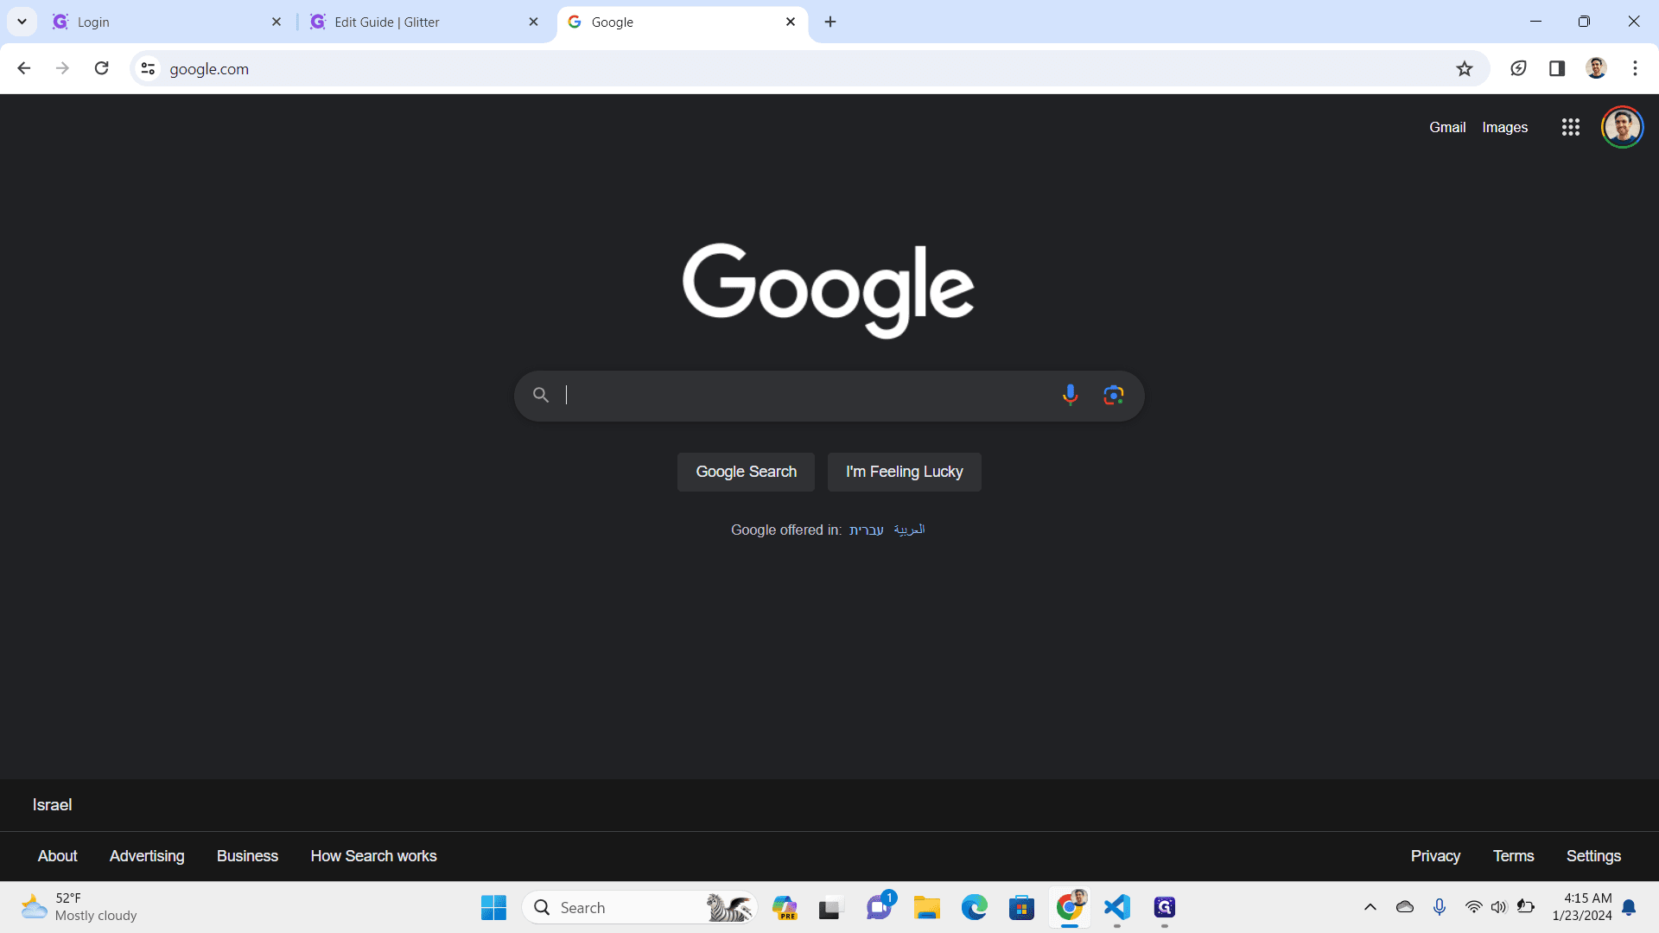Open How Search works link
Image resolution: width=1659 pixels, height=933 pixels.
[x=373, y=856]
